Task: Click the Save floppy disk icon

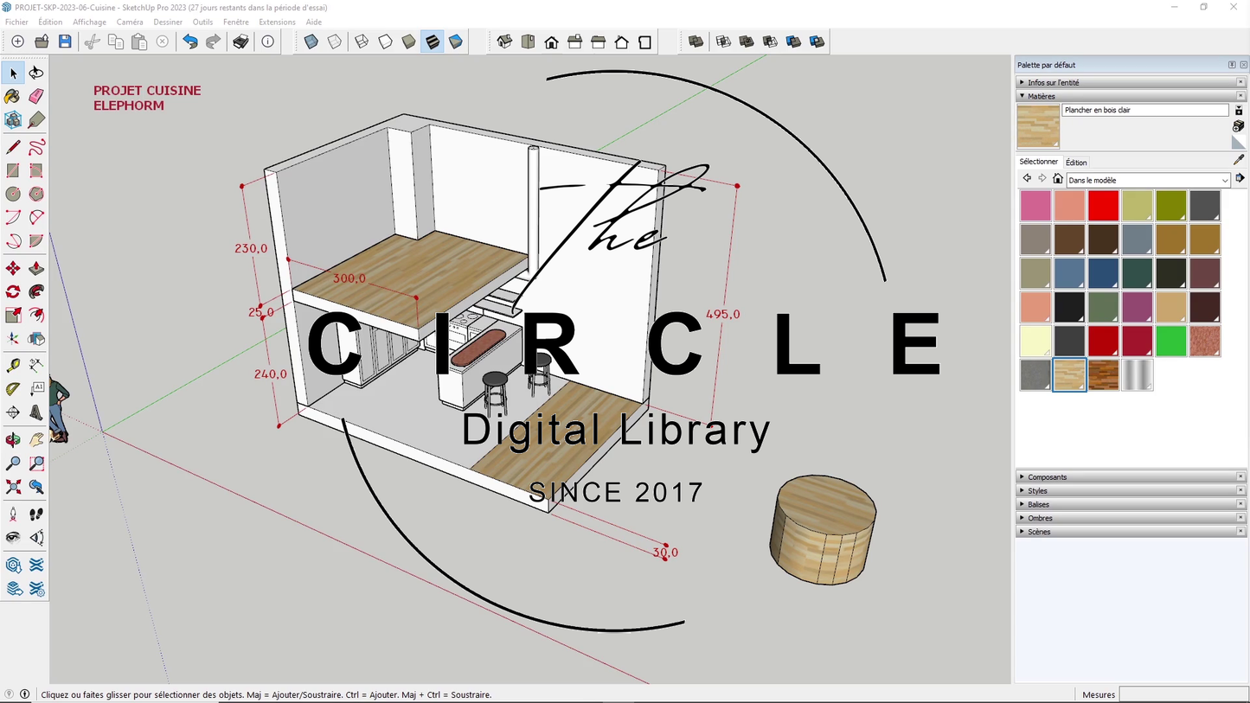Action: click(65, 42)
